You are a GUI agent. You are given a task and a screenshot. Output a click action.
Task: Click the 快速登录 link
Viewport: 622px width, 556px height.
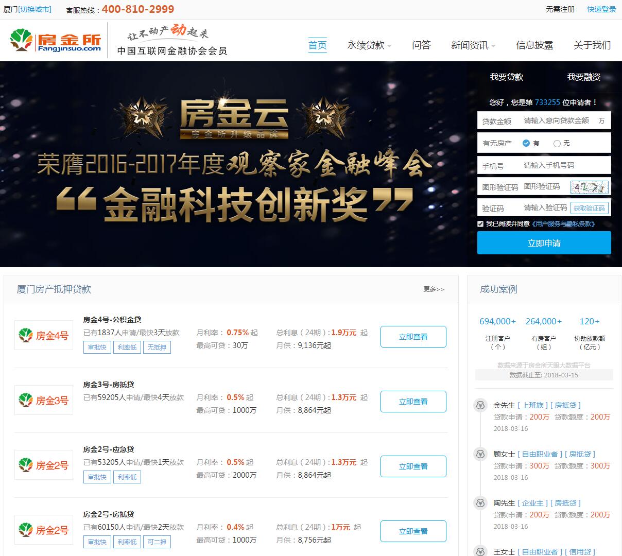pyautogui.click(x=602, y=9)
